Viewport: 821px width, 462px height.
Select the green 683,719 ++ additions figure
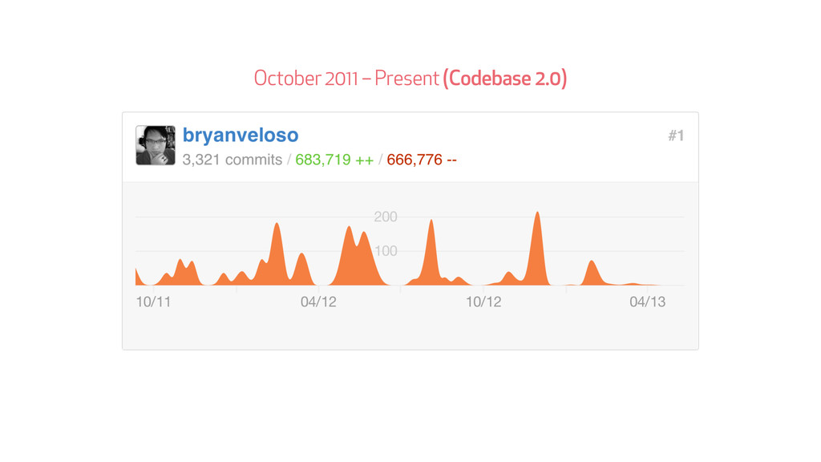coord(334,160)
